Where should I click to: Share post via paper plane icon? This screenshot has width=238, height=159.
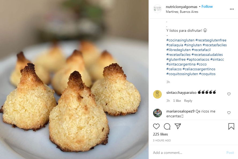178,126
